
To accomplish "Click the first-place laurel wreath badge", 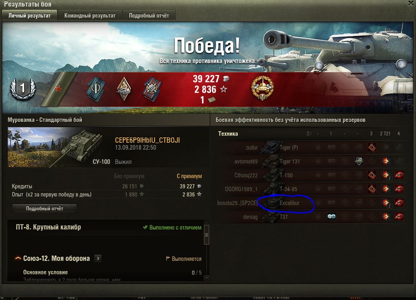I will click(x=23, y=88).
